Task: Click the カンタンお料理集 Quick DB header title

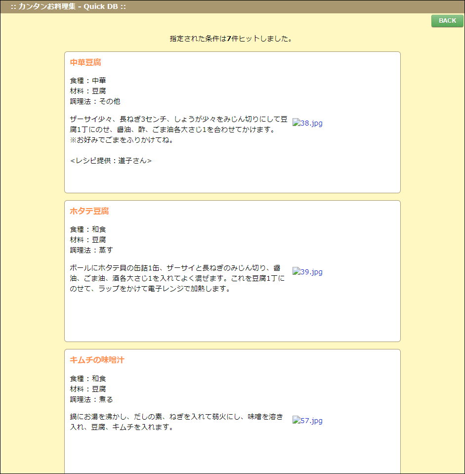Action: [x=68, y=6]
